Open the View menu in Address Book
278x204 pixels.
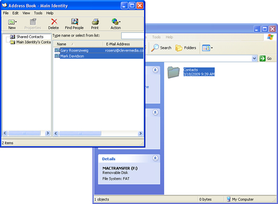coord(26,13)
